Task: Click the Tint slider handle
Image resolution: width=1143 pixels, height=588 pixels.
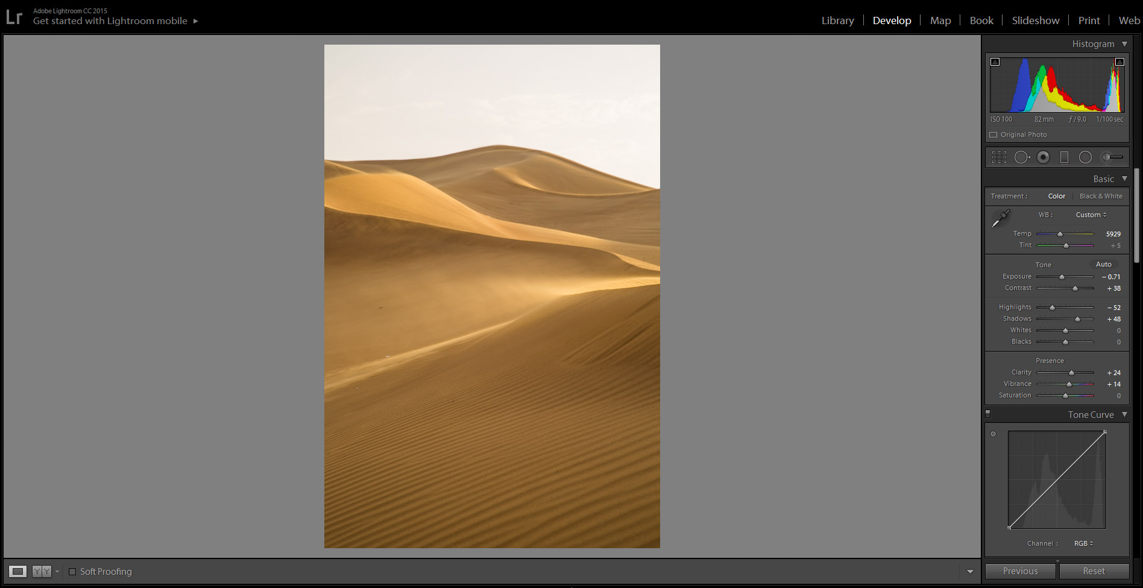Action: [x=1066, y=245]
